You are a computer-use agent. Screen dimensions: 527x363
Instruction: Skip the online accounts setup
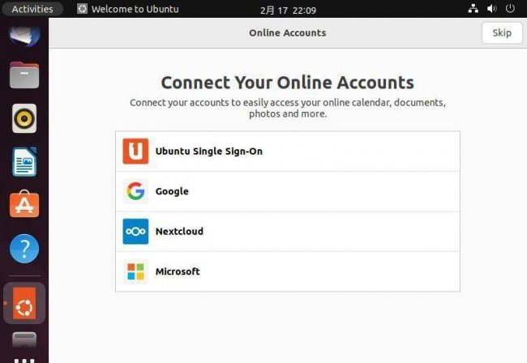[502, 33]
